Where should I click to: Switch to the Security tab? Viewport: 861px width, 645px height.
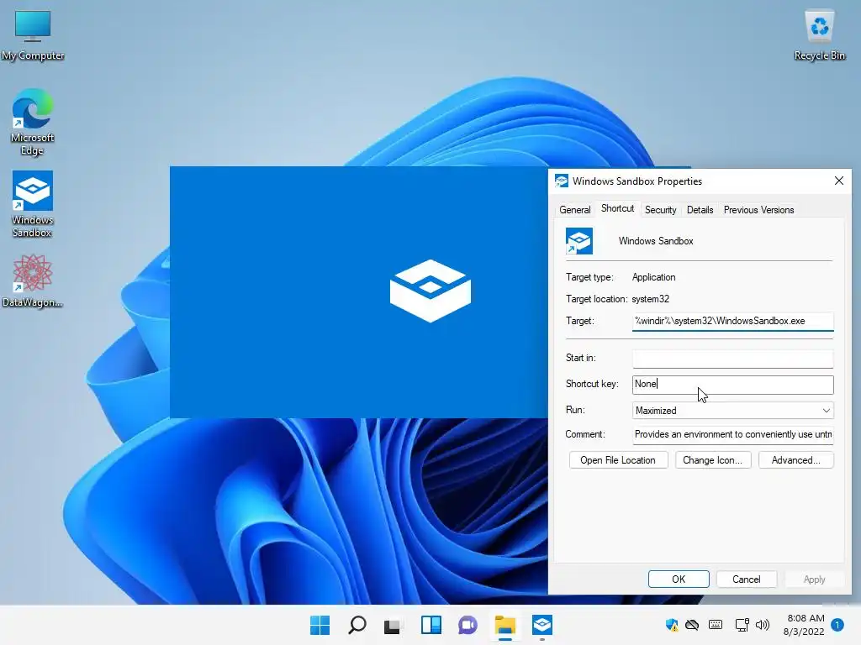coord(661,210)
